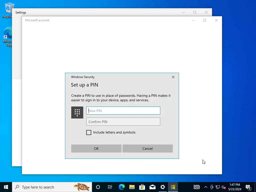The width and height of the screenshot is (256, 192).
Task: Click the Meet Now tray icon
Action: pyautogui.click(x=212, y=187)
